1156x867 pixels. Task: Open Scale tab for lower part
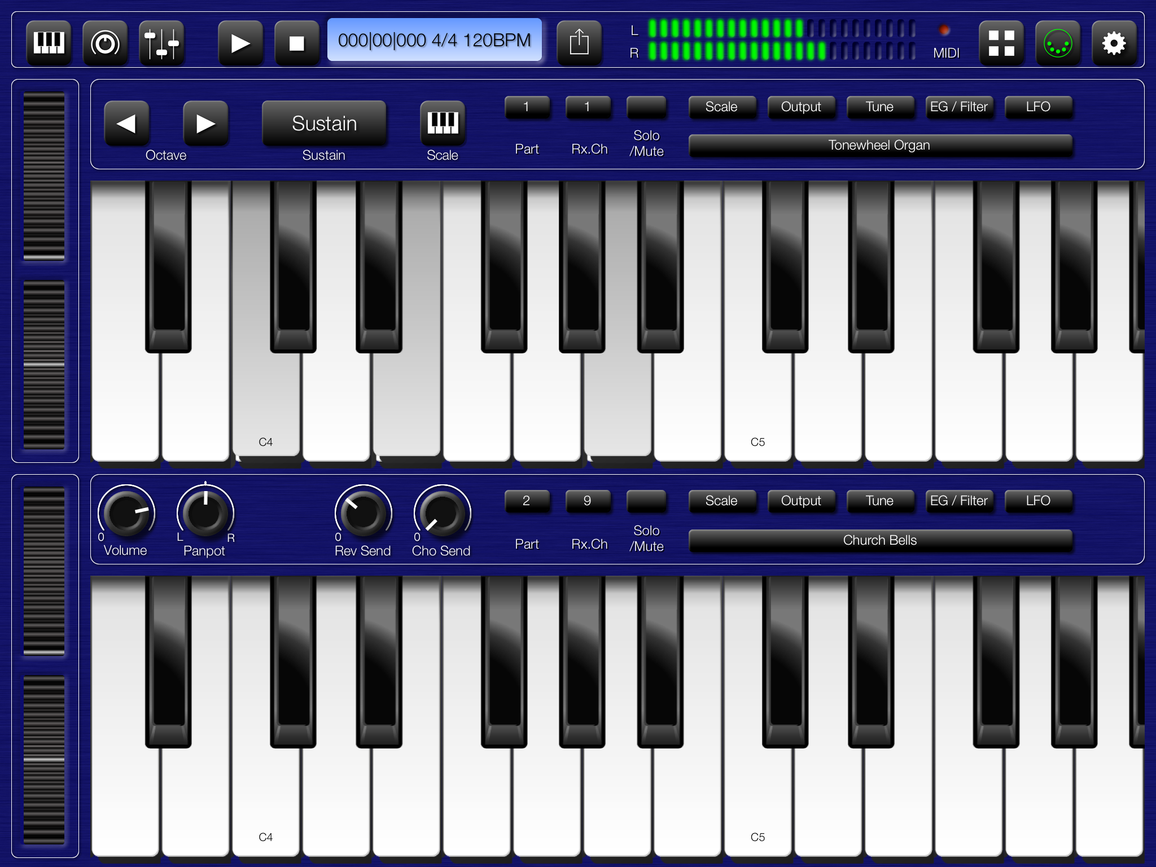(722, 501)
